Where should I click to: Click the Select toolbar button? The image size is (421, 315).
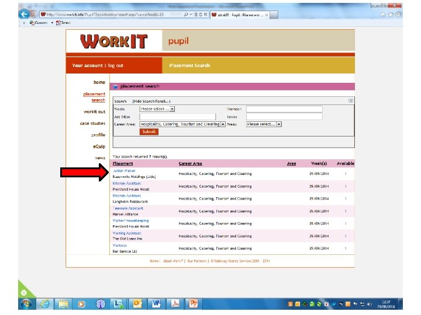pos(63,23)
